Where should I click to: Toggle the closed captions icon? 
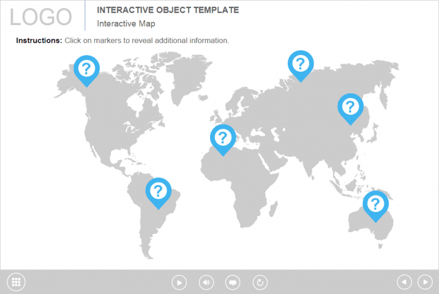pyautogui.click(x=233, y=282)
